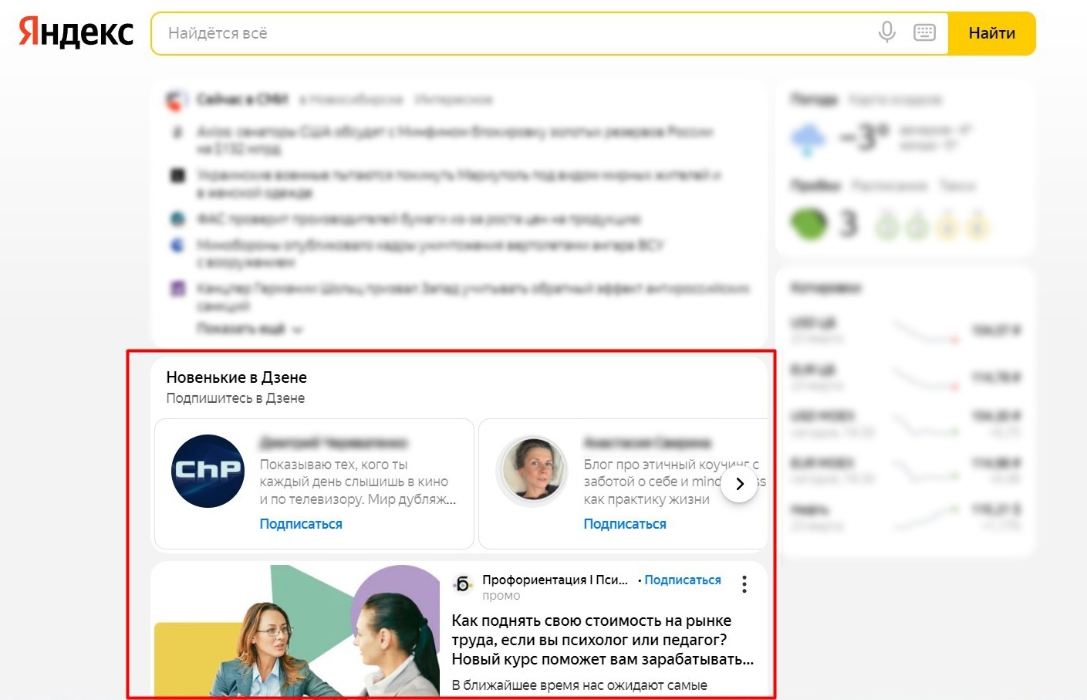Open the ChP channel avatar
Image resolution: width=1087 pixels, height=700 pixels.
[x=208, y=471]
